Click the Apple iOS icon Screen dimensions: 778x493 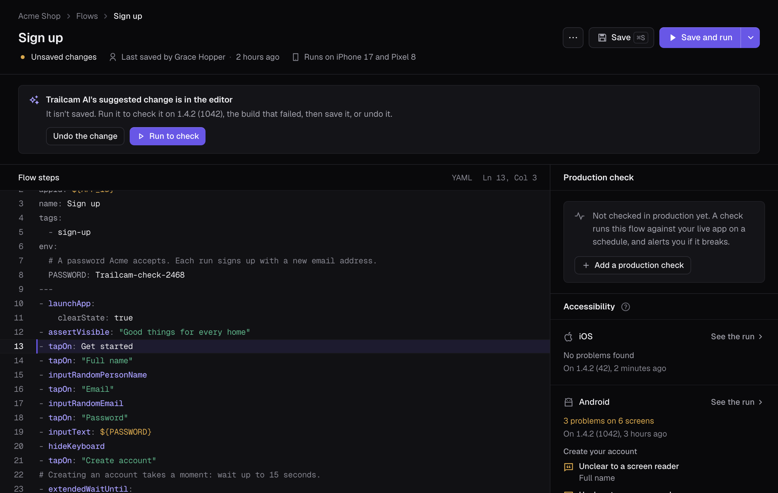[x=568, y=337]
